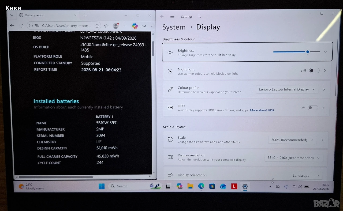Viewport: 343px width, 211px height.
Task: Go back in the Edge browser
Action: click(x=12, y=26)
